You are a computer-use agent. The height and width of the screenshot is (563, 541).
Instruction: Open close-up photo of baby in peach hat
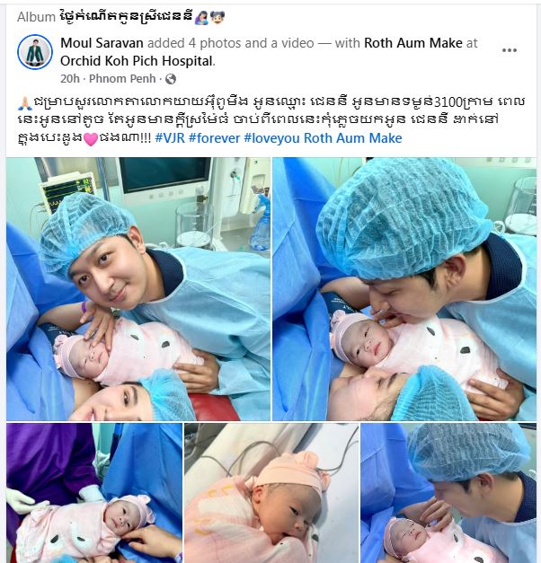pos(271,493)
